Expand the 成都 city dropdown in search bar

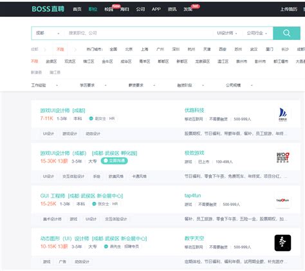[48, 33]
